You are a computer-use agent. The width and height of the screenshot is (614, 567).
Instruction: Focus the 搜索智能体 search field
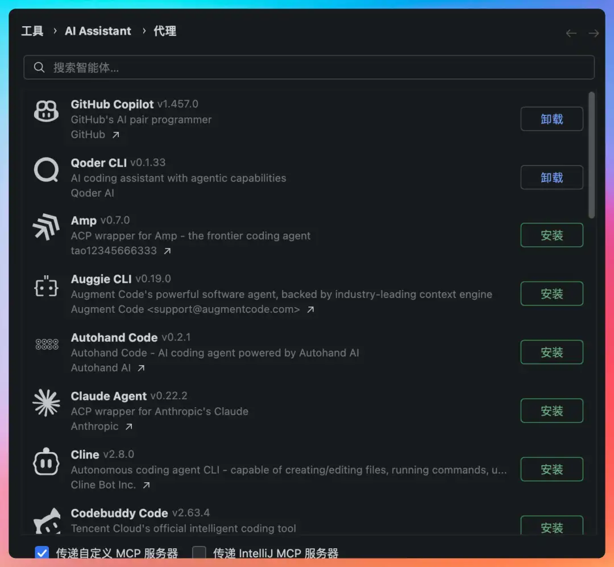(309, 68)
